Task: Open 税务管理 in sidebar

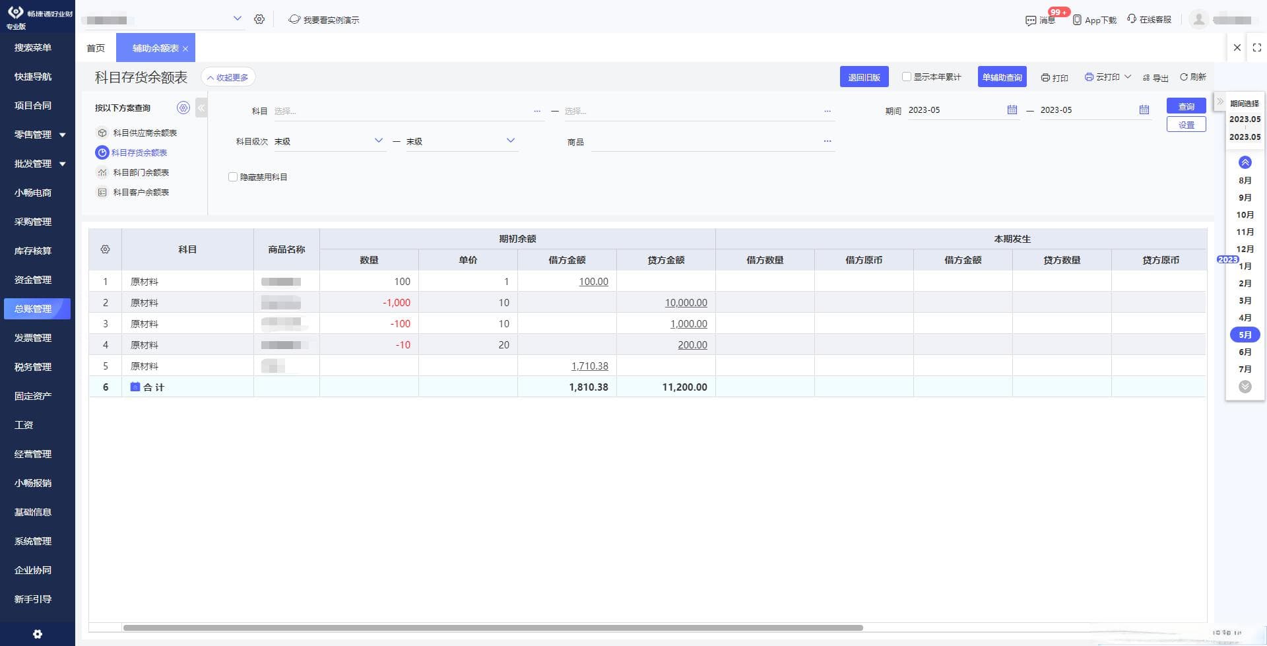Action: click(x=33, y=367)
